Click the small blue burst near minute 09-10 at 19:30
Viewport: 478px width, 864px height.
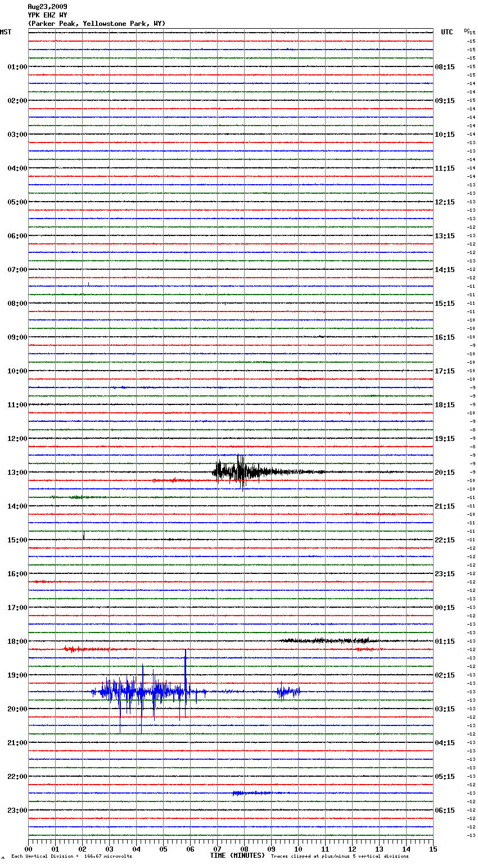coord(288,691)
